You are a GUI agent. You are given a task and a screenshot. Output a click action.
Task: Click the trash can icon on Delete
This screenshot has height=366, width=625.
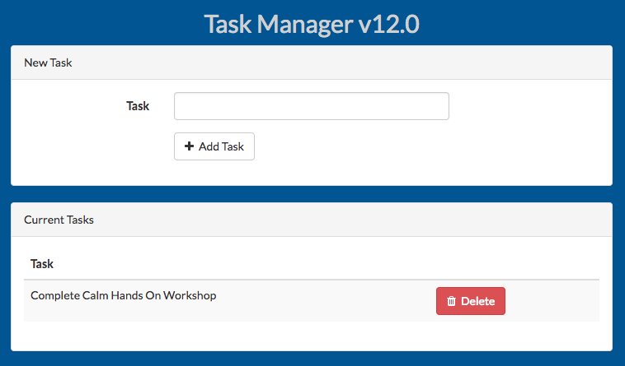pos(451,301)
